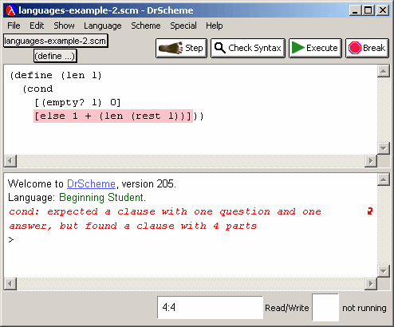Click interactions pane left scroll arrow
The width and height of the screenshot is (394, 327).
(10, 284)
